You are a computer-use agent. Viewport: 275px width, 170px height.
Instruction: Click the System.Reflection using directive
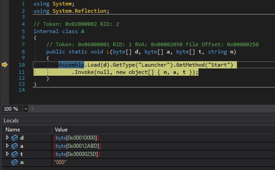71,11
